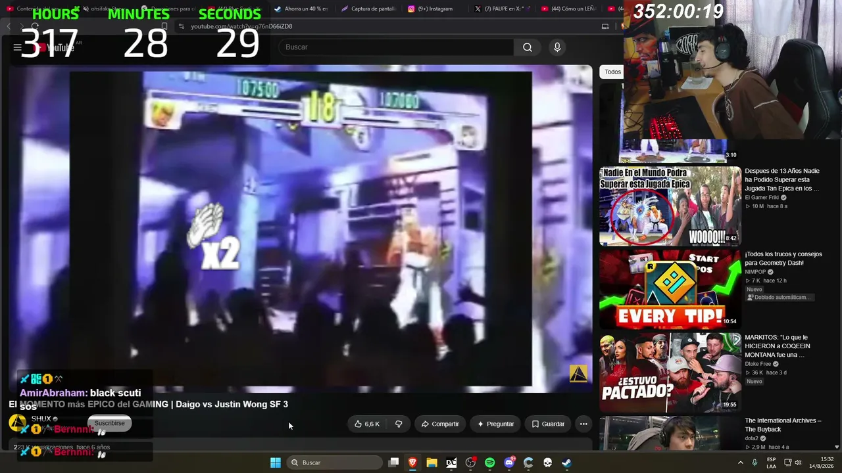Open '¡Todos los trucos y consejos' video title
The width and height of the screenshot is (842, 473).
coord(783,258)
